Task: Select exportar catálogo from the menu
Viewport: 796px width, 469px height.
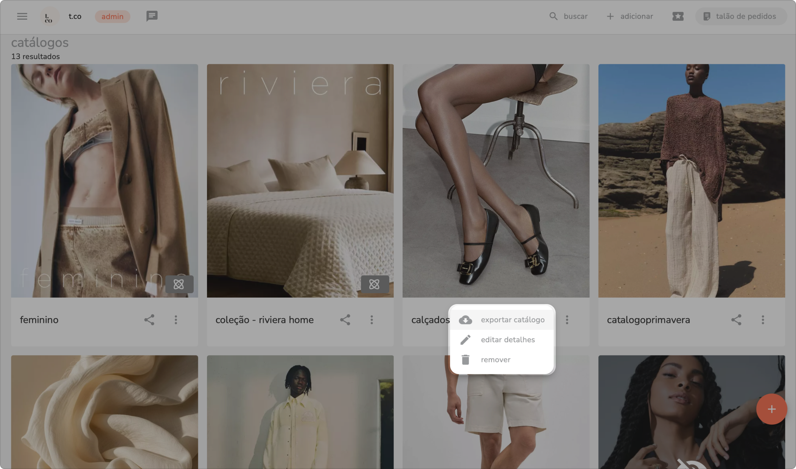Action: 502,320
